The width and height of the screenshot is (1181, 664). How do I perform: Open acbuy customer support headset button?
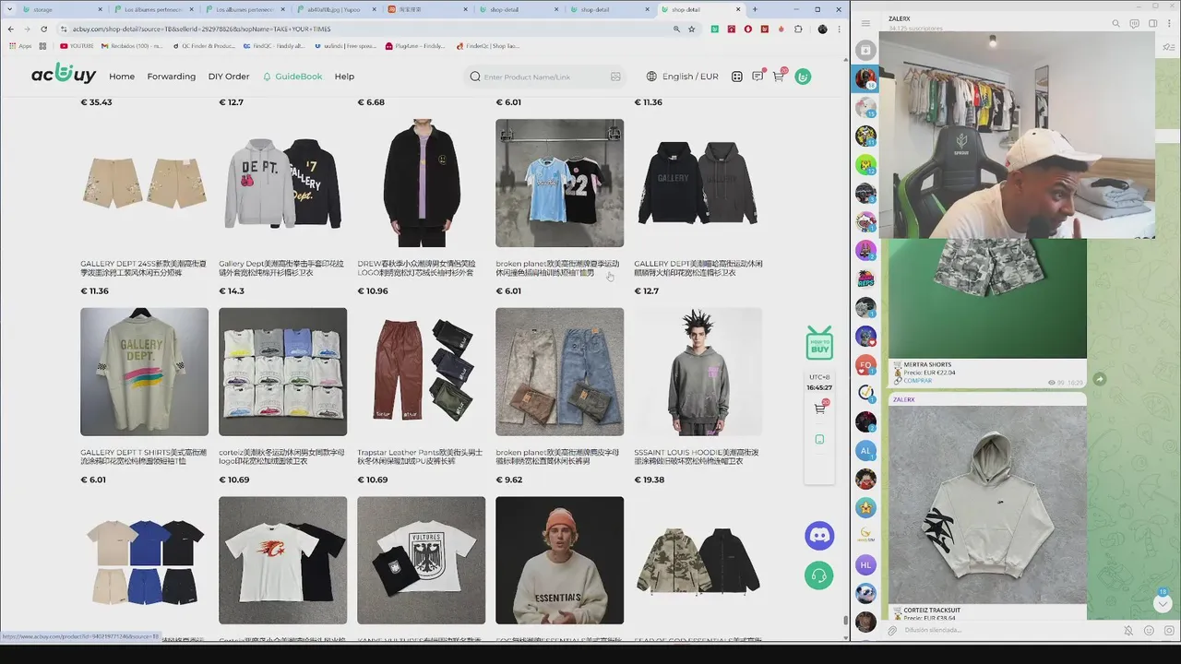tap(819, 576)
